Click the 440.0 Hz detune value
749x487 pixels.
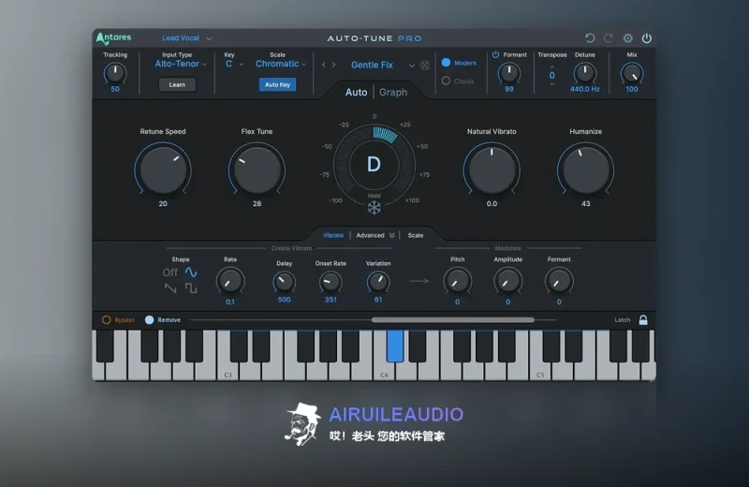(584, 89)
